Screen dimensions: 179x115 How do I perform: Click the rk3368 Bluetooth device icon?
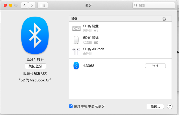point(76,66)
